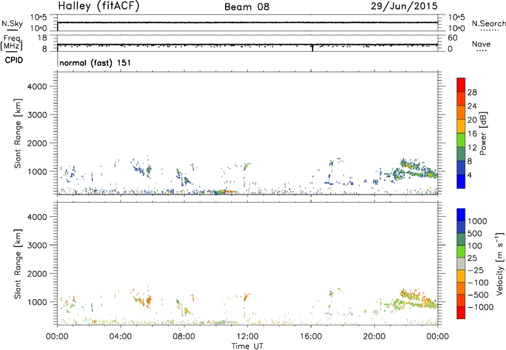Click the '20:00' time tick label
The height and width of the screenshot is (350, 506).
[x=374, y=337]
